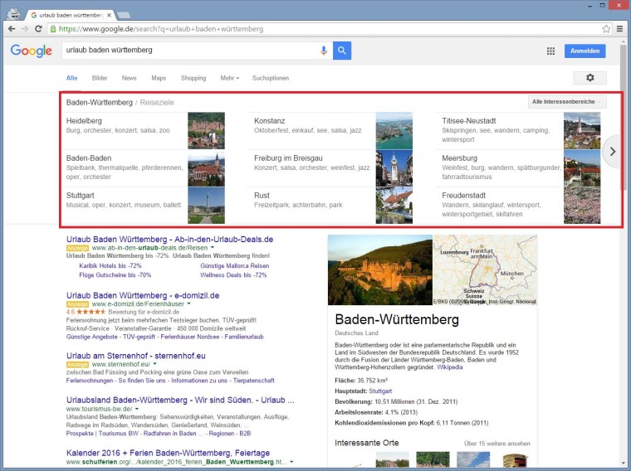Open the Meersburg destination thumbnail
The image size is (631, 471).
(582, 168)
